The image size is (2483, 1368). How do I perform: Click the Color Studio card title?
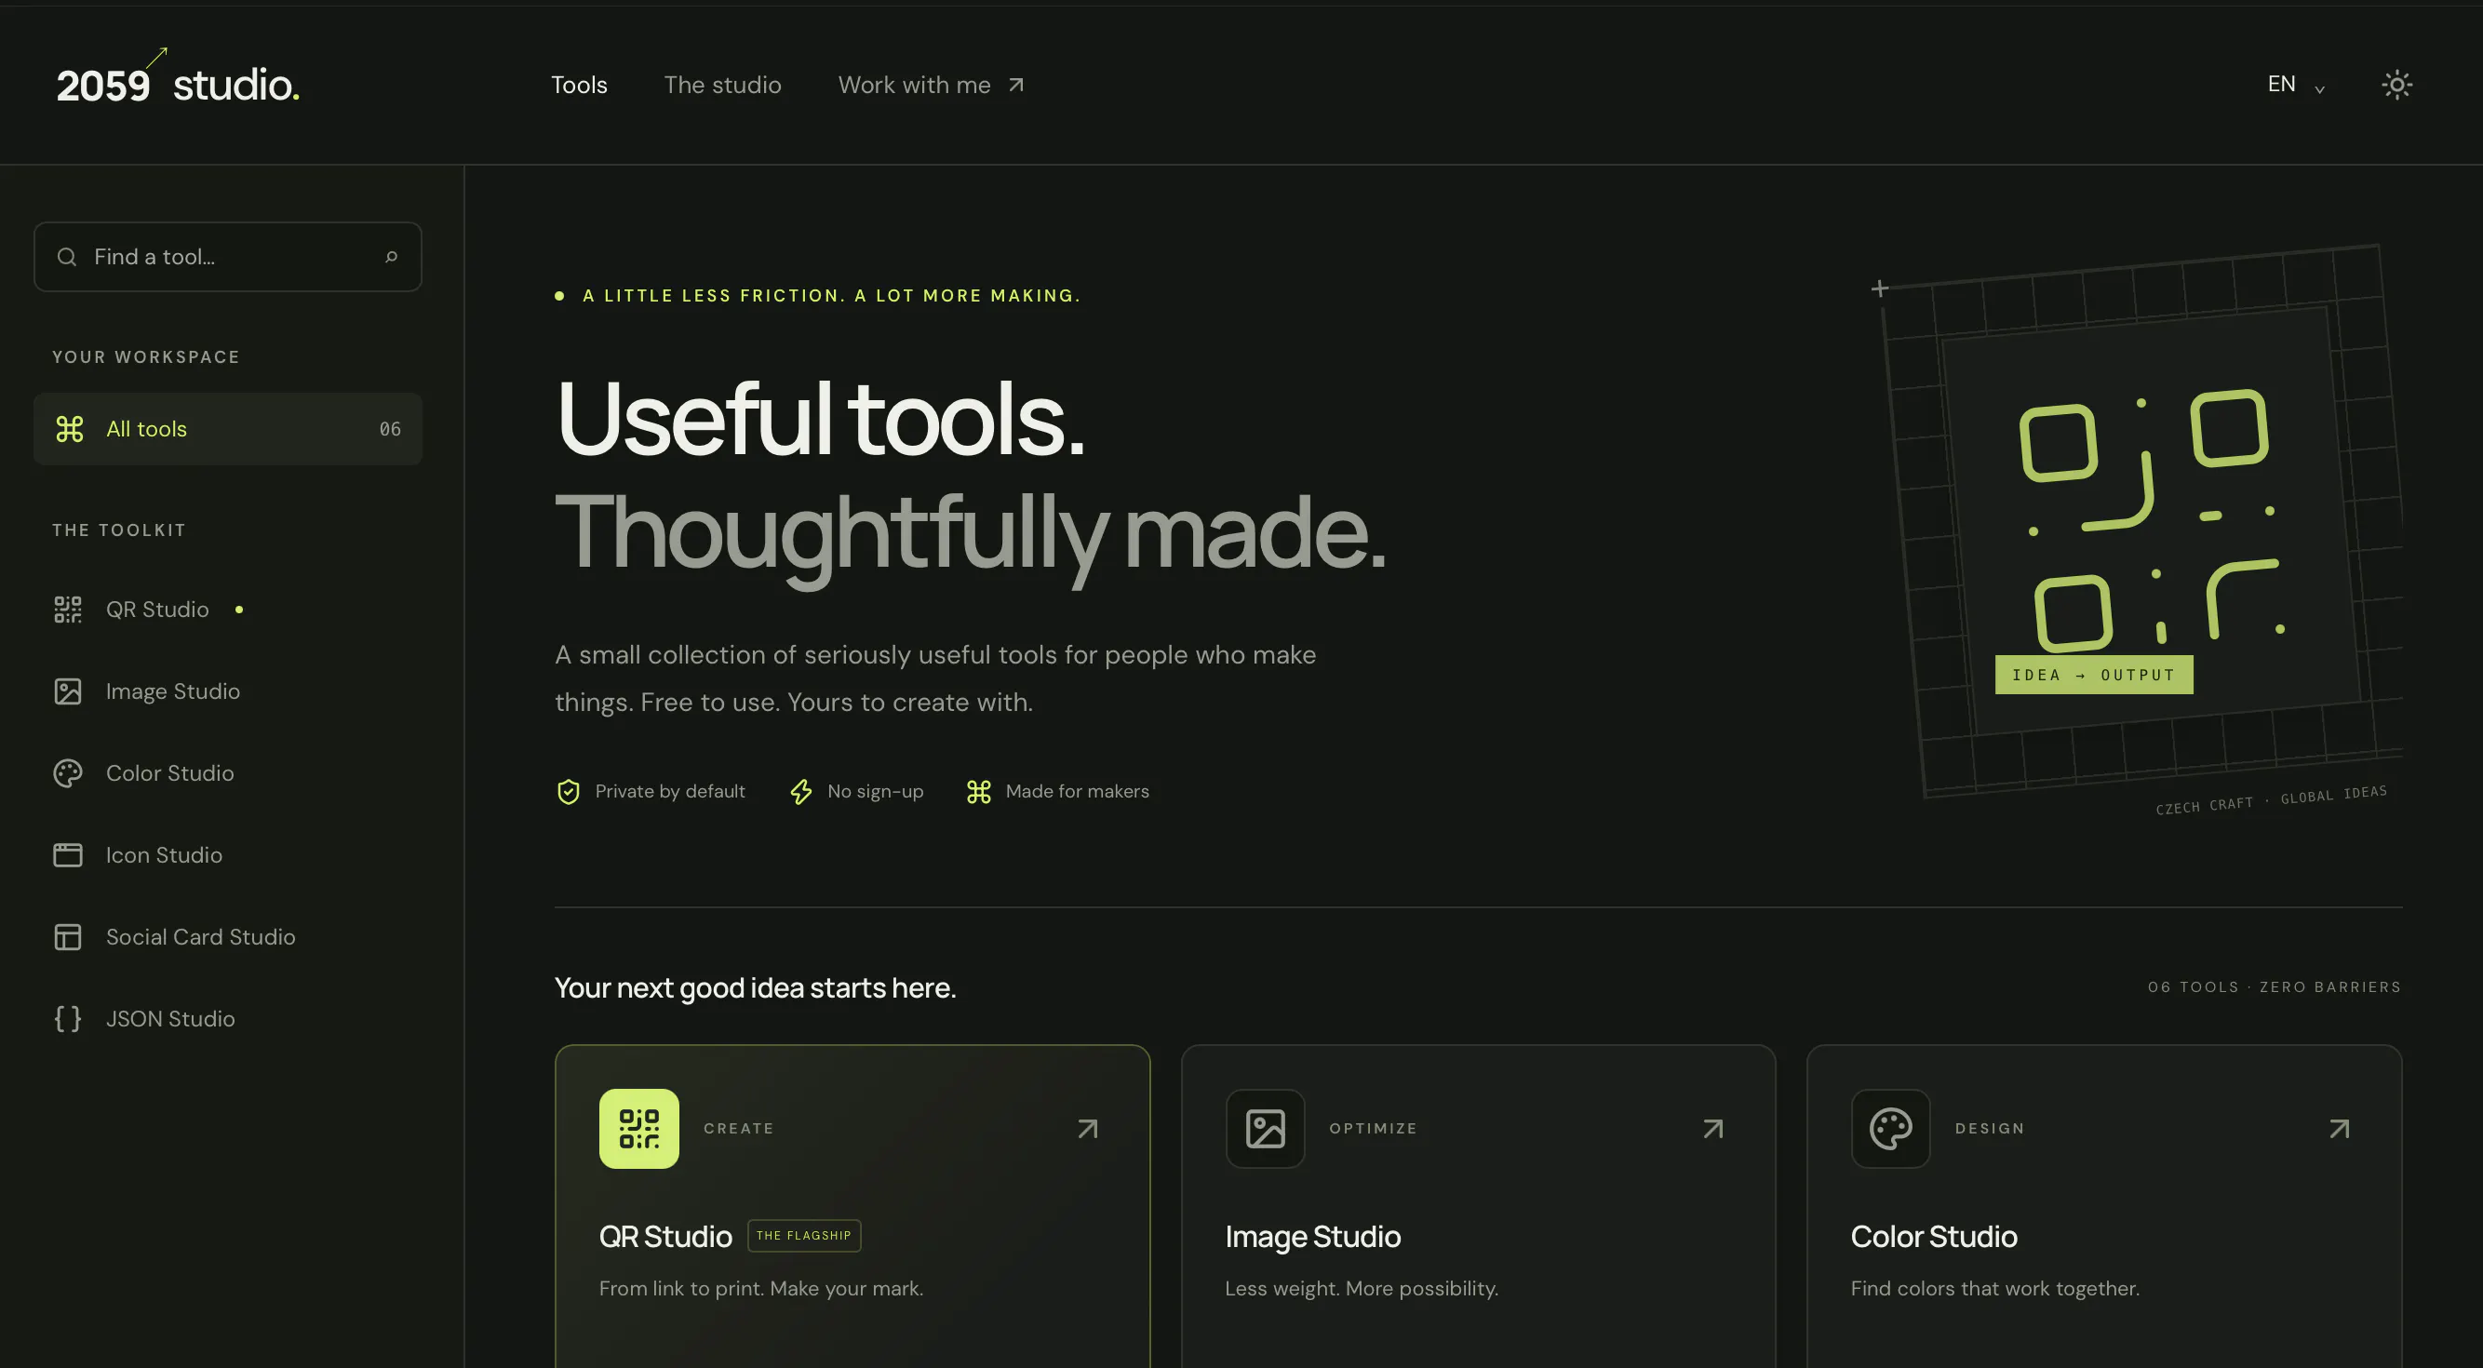(x=1934, y=1237)
